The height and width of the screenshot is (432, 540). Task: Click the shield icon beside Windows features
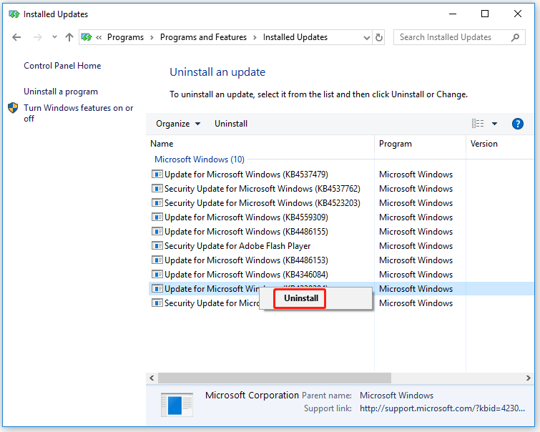click(x=13, y=108)
